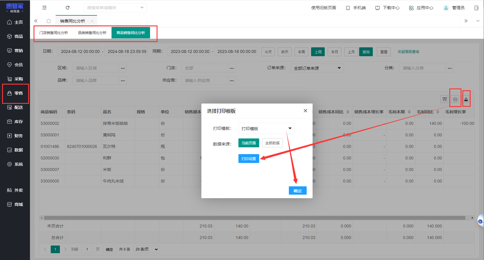Click the page refresh icon
484x260 pixels.
pos(68,8)
